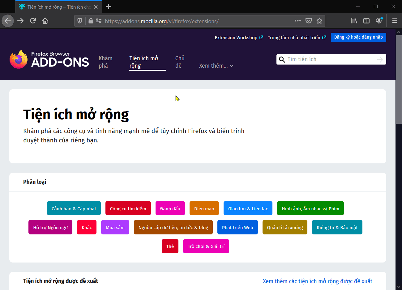Click Đăng ký hoặc đăng nhập button

coord(358,37)
